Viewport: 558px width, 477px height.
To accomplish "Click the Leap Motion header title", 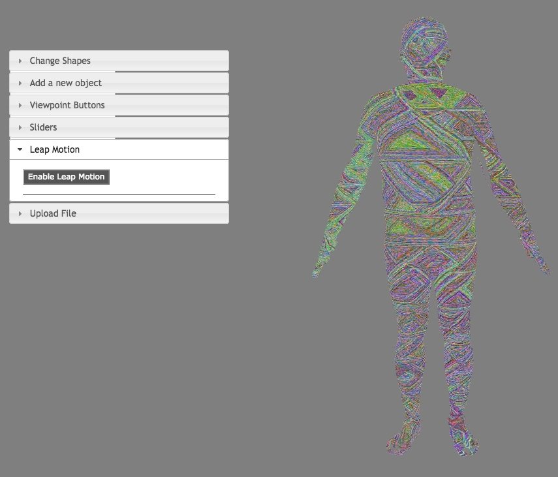I will (x=55, y=149).
